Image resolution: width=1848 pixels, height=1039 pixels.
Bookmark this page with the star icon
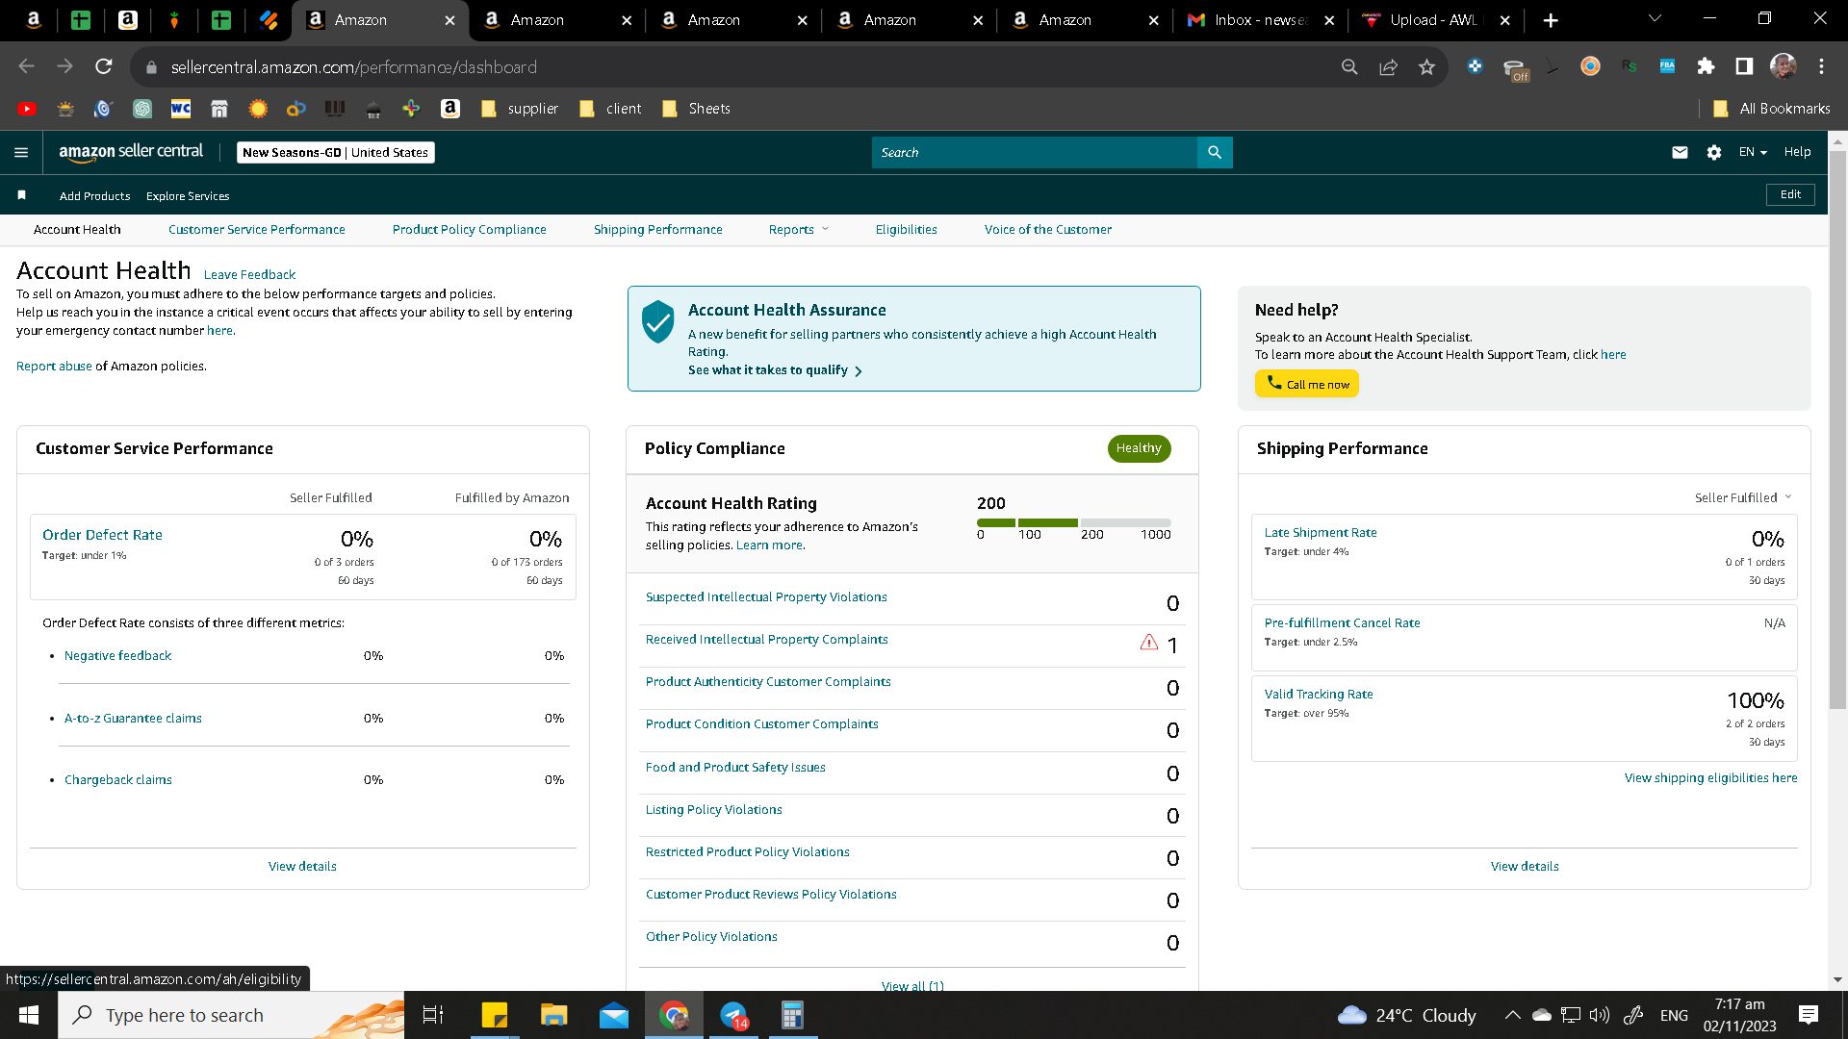pos(1426,66)
